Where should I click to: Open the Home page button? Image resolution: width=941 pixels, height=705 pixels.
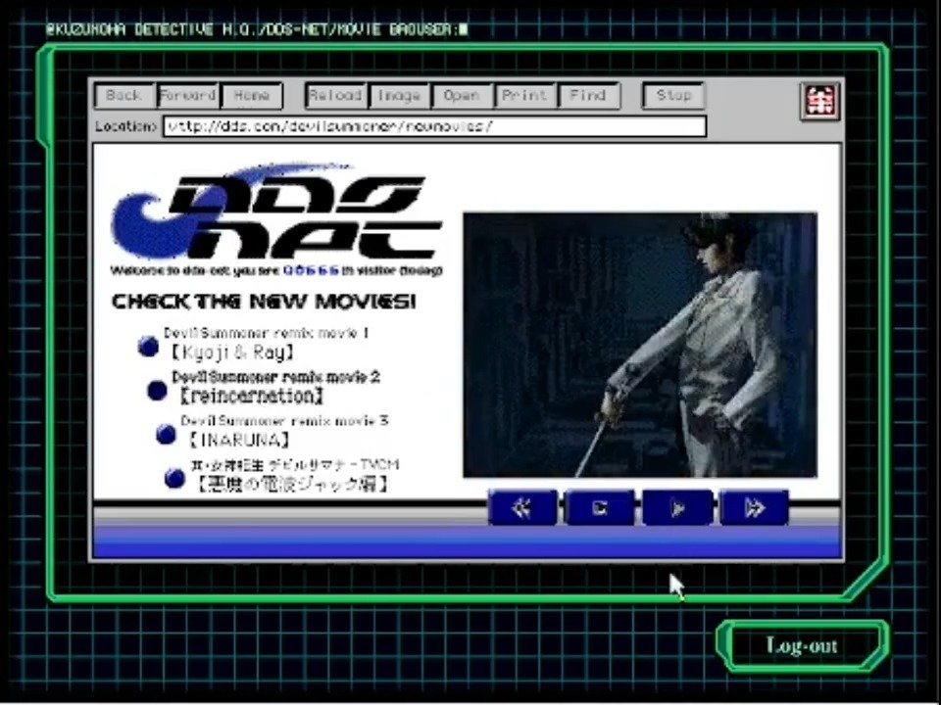[252, 96]
